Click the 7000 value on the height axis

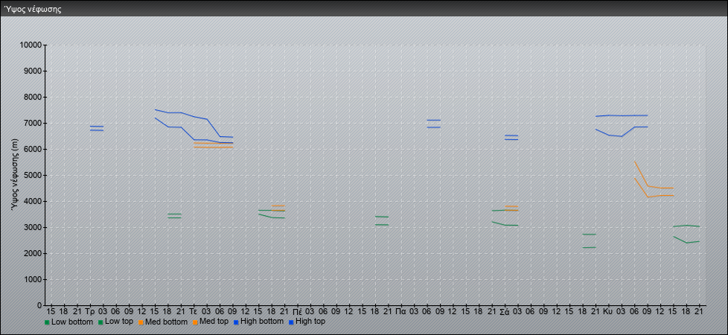pyautogui.click(x=33, y=123)
